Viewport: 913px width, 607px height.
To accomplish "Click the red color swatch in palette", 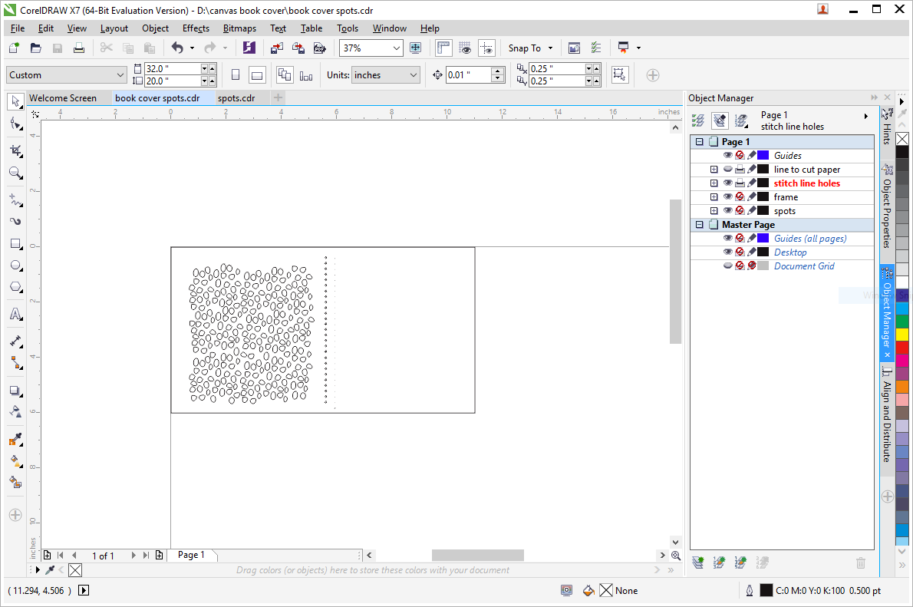I will 902,348.
